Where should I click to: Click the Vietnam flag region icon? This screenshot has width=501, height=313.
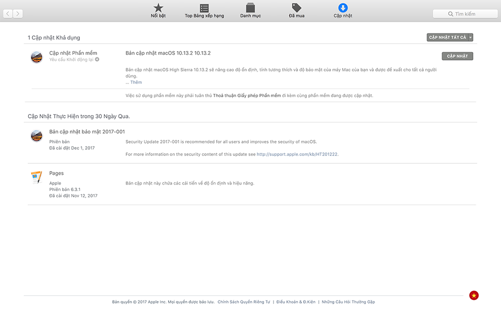coord(474,295)
